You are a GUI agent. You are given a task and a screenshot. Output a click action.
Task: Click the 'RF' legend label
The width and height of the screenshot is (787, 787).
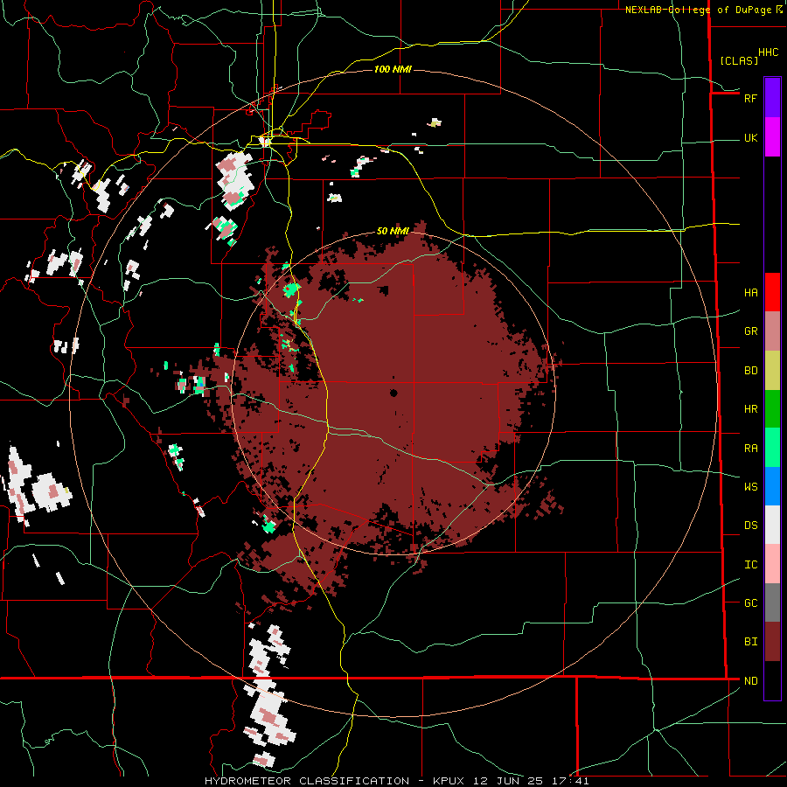[750, 98]
